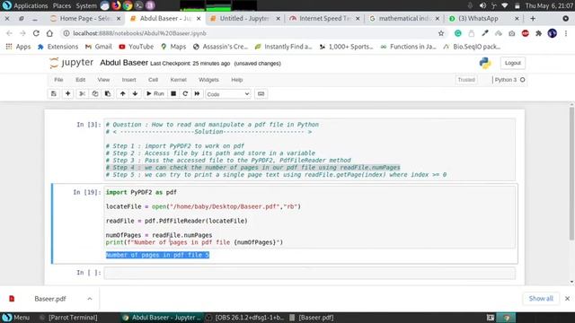Screen dimensions: 575x323
Task: Switch to the Untitled Jupyter tab
Action: tap(244, 18)
